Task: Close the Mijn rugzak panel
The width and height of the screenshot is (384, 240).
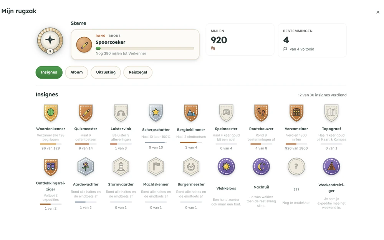Action: (x=377, y=12)
